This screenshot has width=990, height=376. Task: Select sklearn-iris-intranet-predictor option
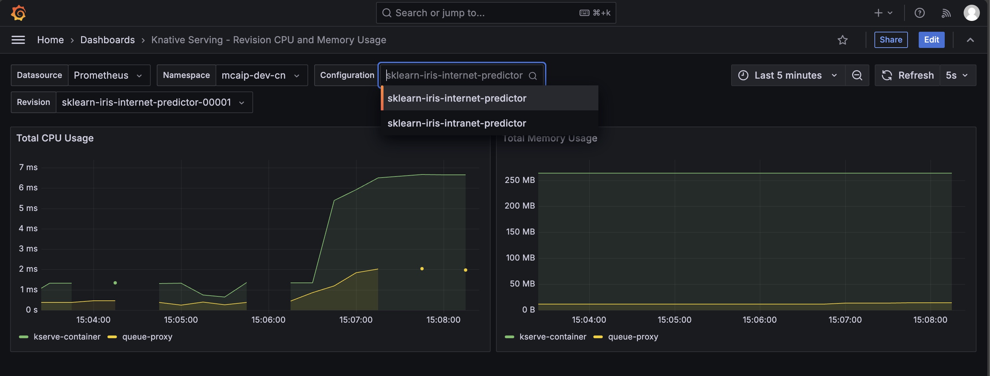[x=489, y=123]
